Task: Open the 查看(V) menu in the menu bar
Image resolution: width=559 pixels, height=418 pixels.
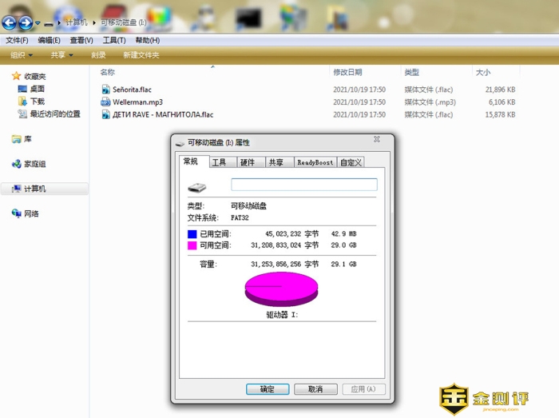Action: tap(81, 40)
